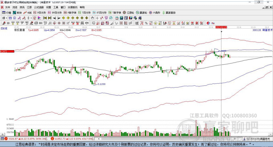Open the 窗口 menu
This screenshot has height=147, width=273.
click(63, 7)
